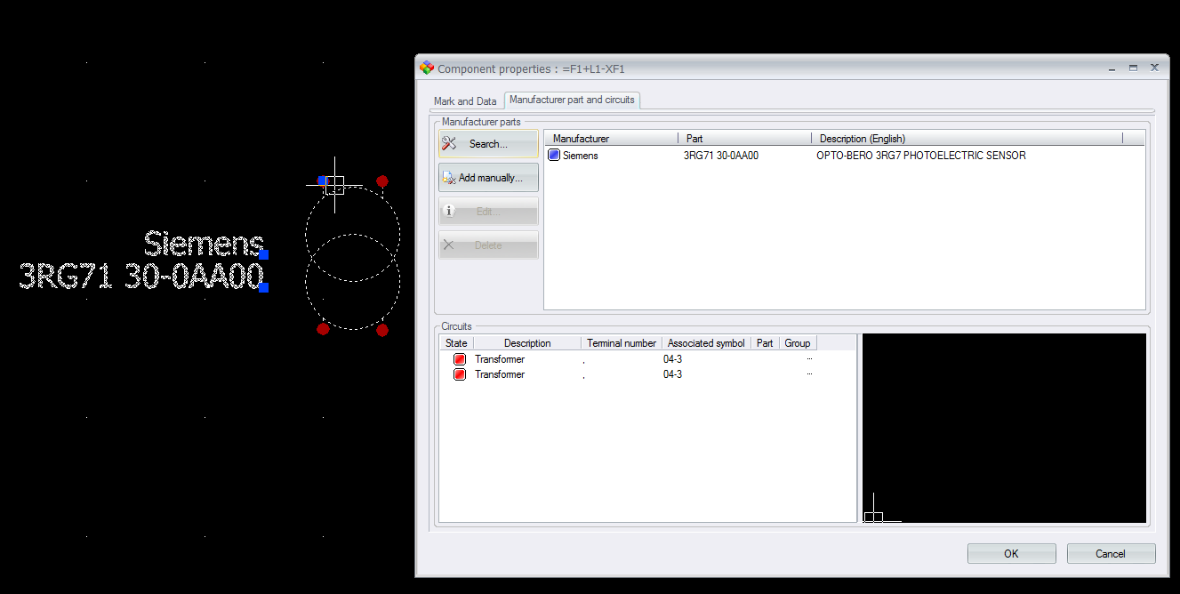The height and width of the screenshot is (594, 1180).
Task: Click the Group column header
Action: point(798,343)
